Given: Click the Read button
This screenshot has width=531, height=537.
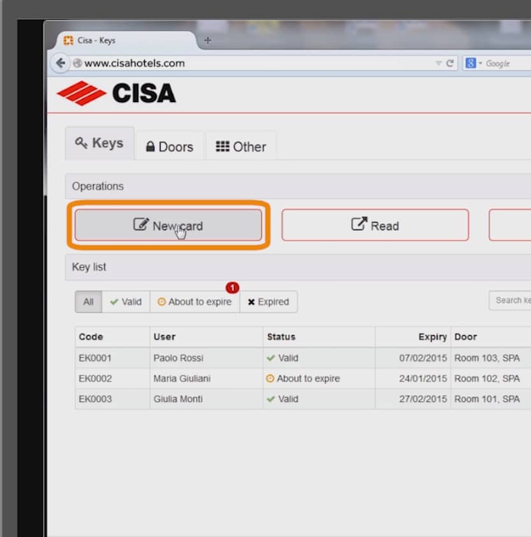Looking at the screenshot, I should click(375, 226).
